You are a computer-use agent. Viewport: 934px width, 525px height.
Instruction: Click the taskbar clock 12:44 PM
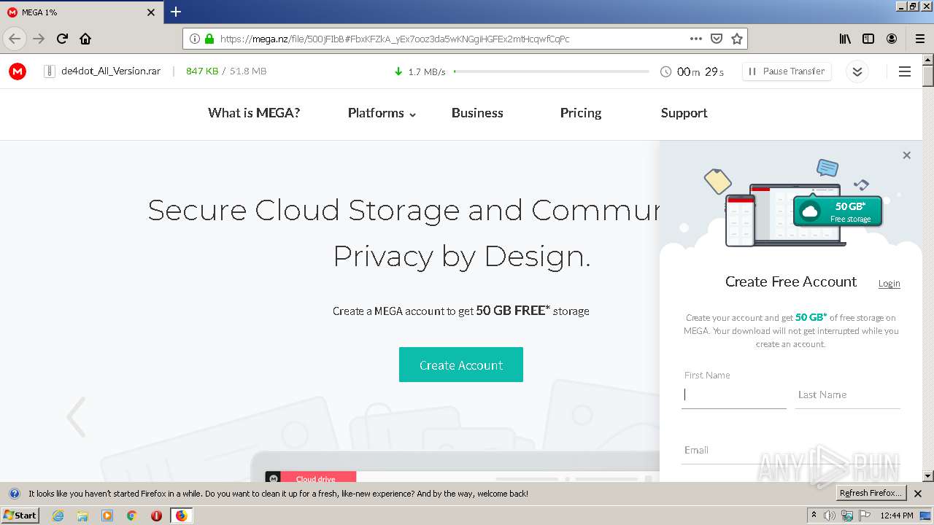[x=897, y=516]
